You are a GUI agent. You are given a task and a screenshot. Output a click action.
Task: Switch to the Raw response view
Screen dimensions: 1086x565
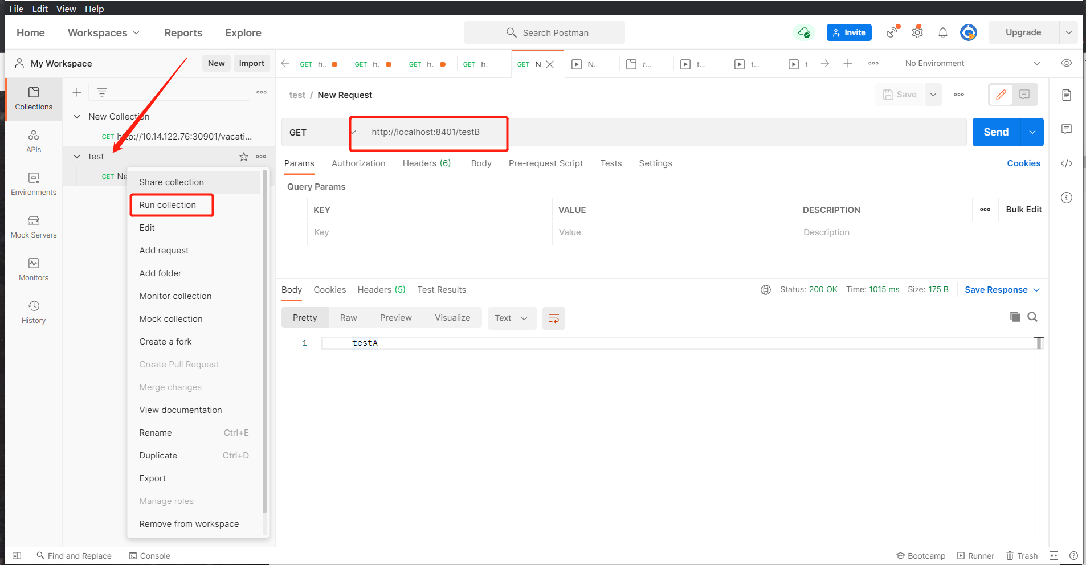point(348,318)
